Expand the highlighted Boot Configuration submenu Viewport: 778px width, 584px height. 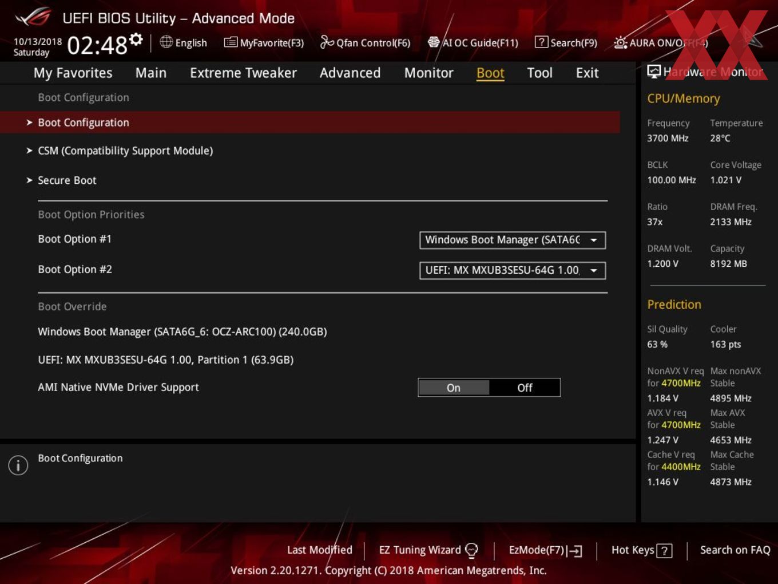coord(310,123)
